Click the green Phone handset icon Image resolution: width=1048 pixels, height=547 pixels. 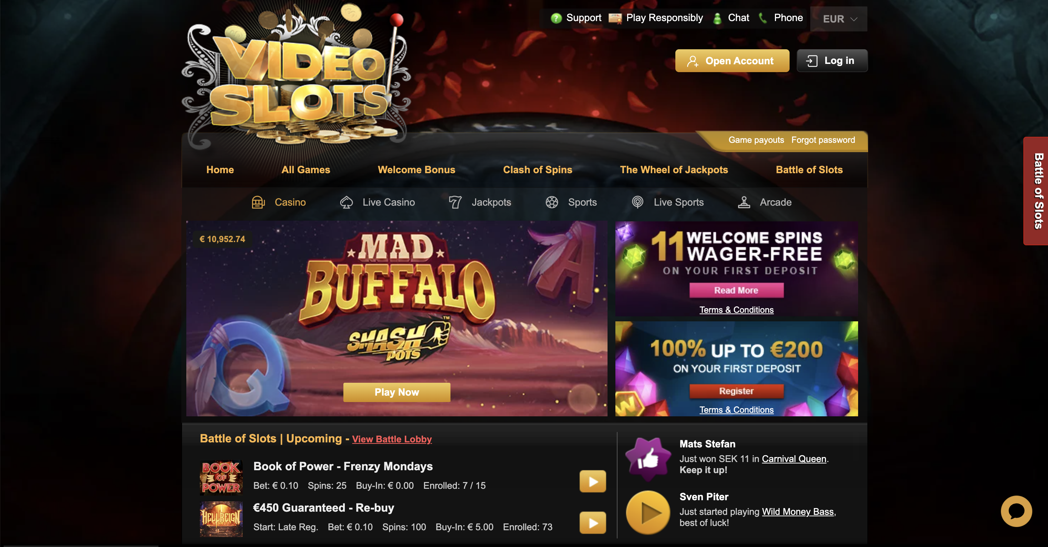(x=763, y=18)
